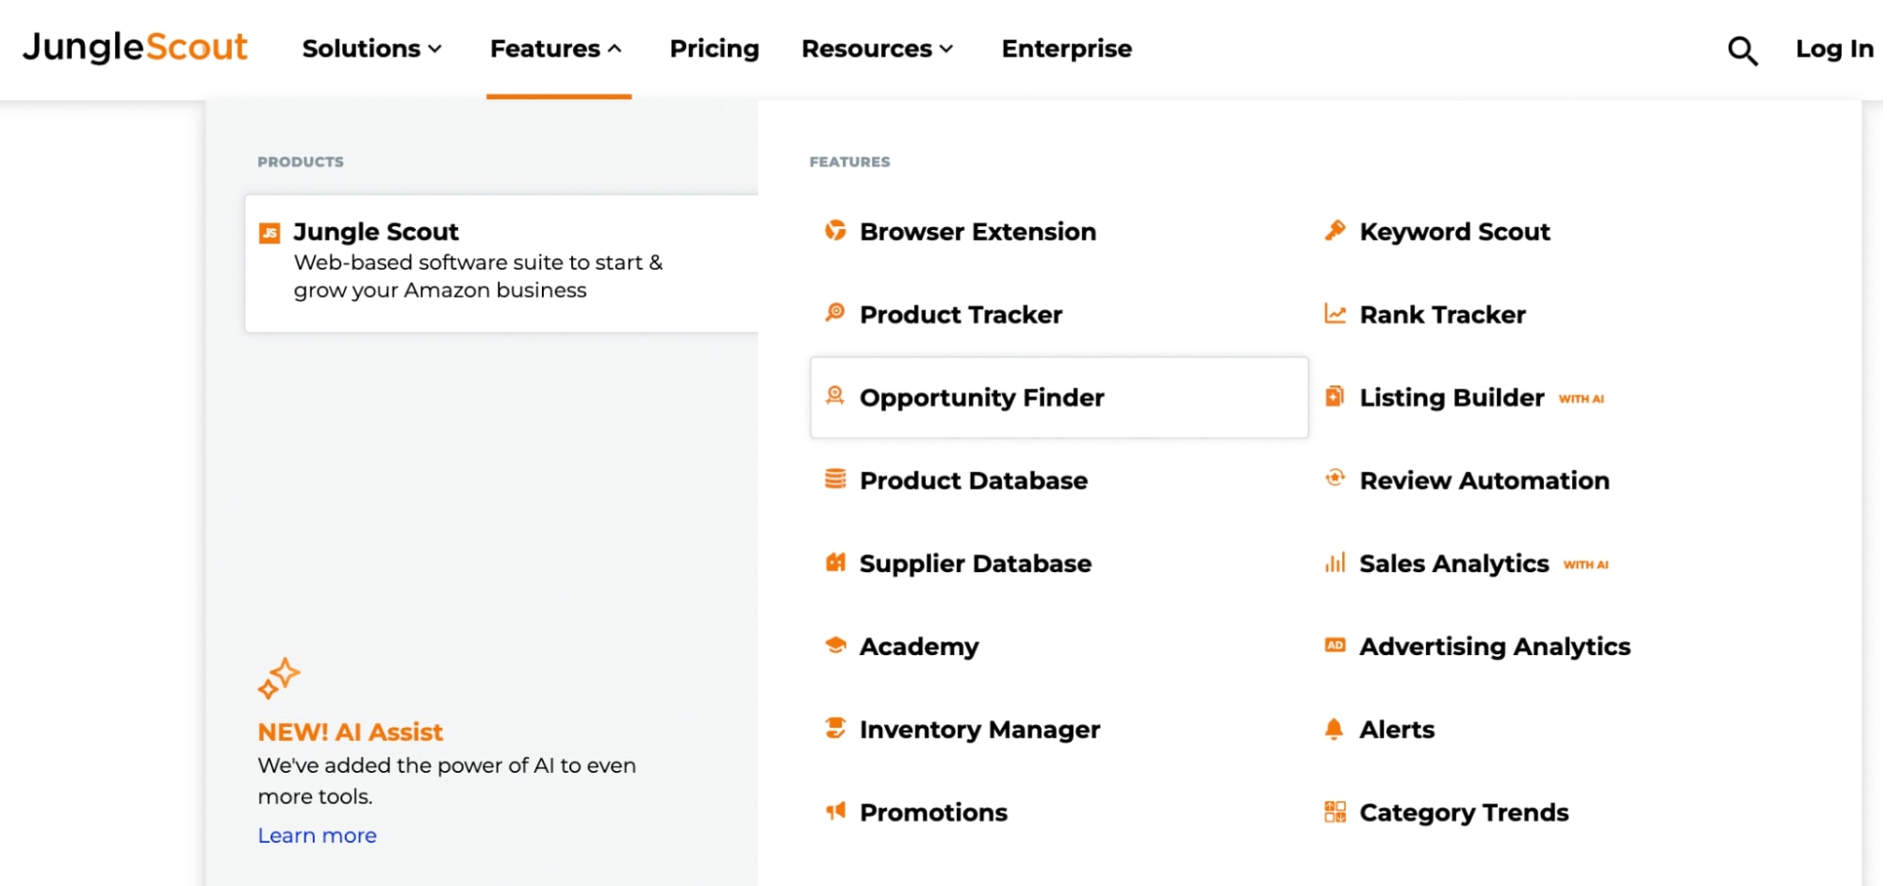The image size is (1887, 886).
Task: Open the Product Database feature
Action: (974, 481)
